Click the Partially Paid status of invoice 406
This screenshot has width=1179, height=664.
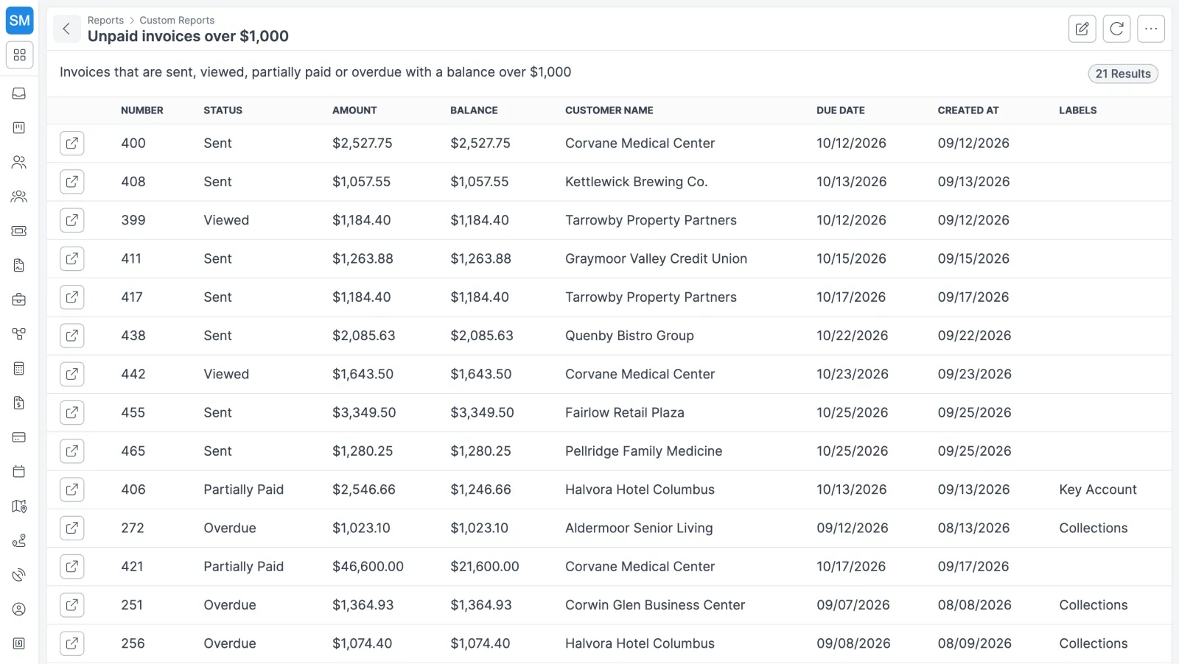point(244,490)
